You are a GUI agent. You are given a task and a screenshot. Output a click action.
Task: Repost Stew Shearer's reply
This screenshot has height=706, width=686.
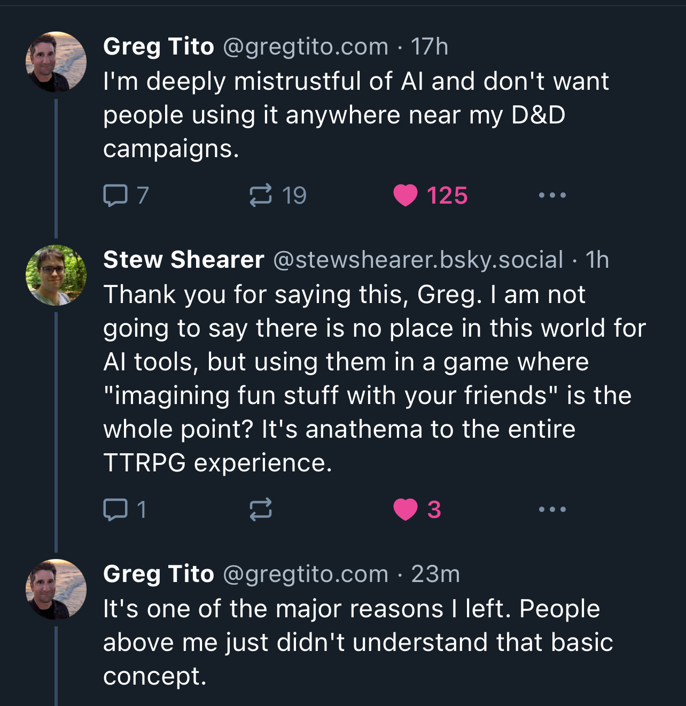point(261,509)
